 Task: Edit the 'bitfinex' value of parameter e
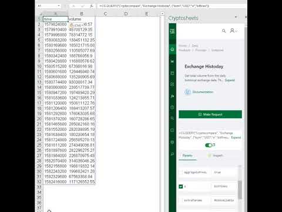pyautogui.click(x=224, y=186)
